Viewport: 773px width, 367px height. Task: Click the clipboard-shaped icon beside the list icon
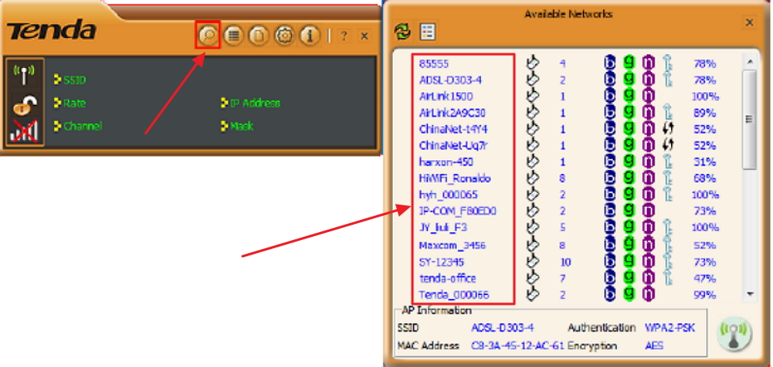click(258, 36)
